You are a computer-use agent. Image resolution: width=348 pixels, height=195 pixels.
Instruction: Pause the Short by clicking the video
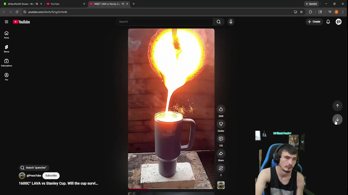(x=171, y=108)
